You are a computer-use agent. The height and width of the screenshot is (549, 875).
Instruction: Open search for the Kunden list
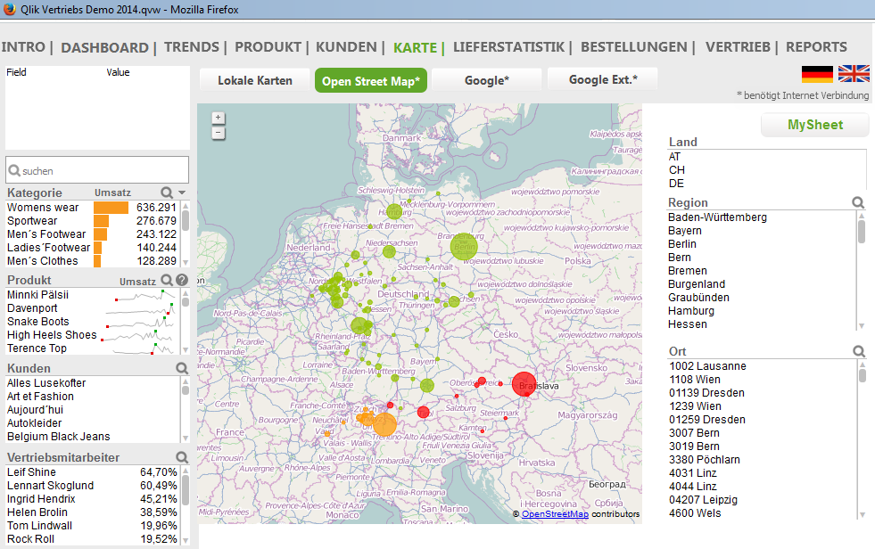coord(182,368)
